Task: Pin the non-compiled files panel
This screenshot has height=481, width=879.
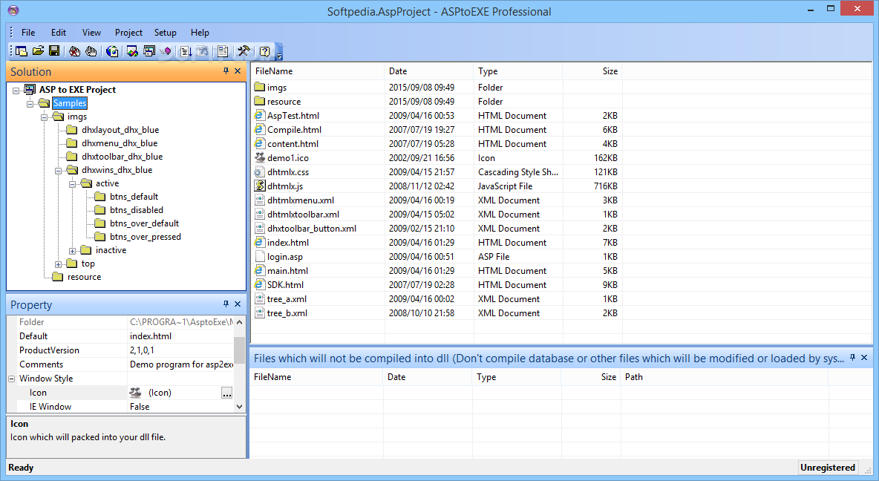Action: pyautogui.click(x=853, y=357)
